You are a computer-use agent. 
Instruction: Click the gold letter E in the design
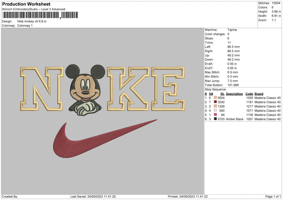[168, 89]
